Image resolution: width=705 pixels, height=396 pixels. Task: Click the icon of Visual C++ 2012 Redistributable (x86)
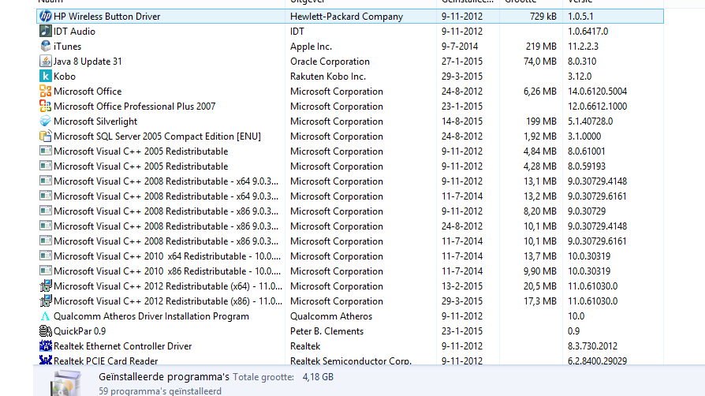point(46,301)
